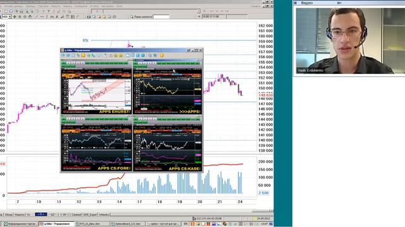Open the >>>APPS chart panel
405x227 pixels.
click(x=167, y=87)
